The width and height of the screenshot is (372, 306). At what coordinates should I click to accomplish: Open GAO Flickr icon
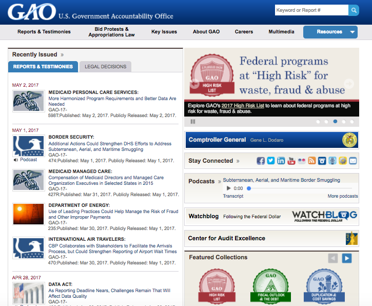tap(302, 161)
